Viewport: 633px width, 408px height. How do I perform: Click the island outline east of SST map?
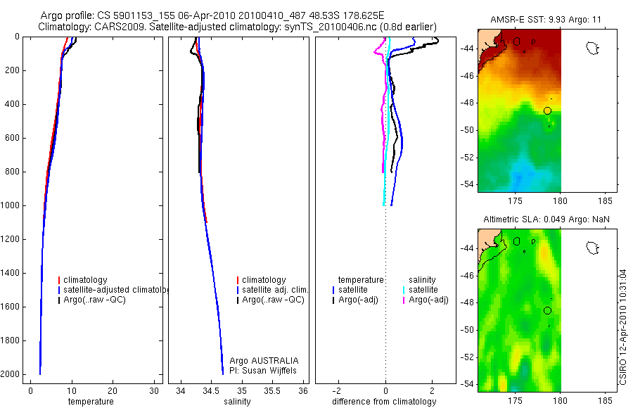point(593,49)
